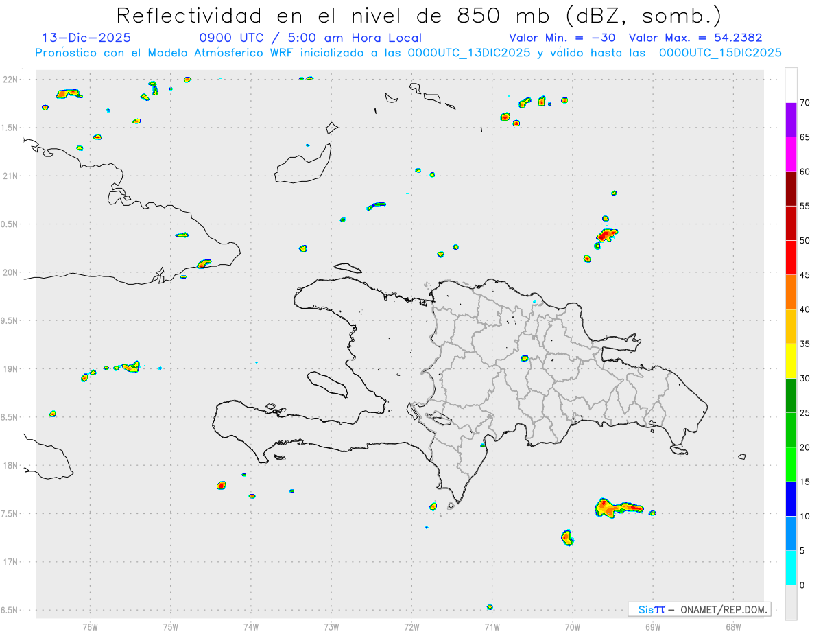Viewport: 823px width, 636px height.
Task: Click the latitude axis label "17N"
Action: tap(11, 562)
